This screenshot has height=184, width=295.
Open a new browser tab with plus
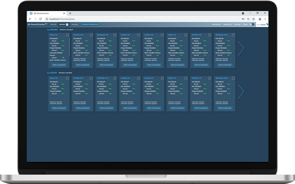coord(70,13)
